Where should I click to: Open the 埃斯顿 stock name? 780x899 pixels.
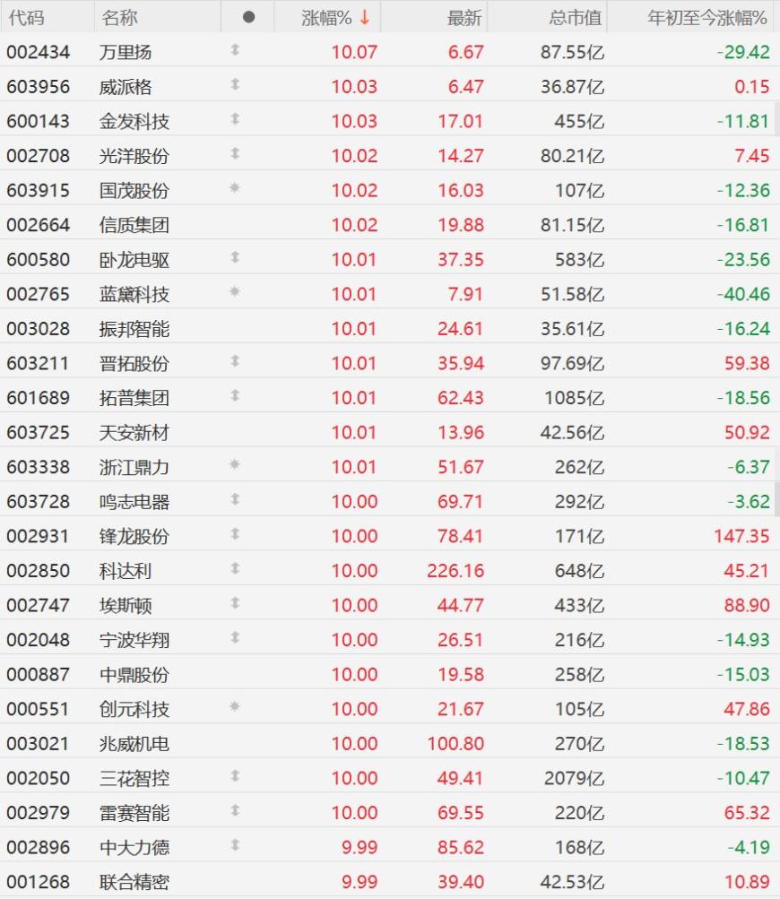point(126,605)
